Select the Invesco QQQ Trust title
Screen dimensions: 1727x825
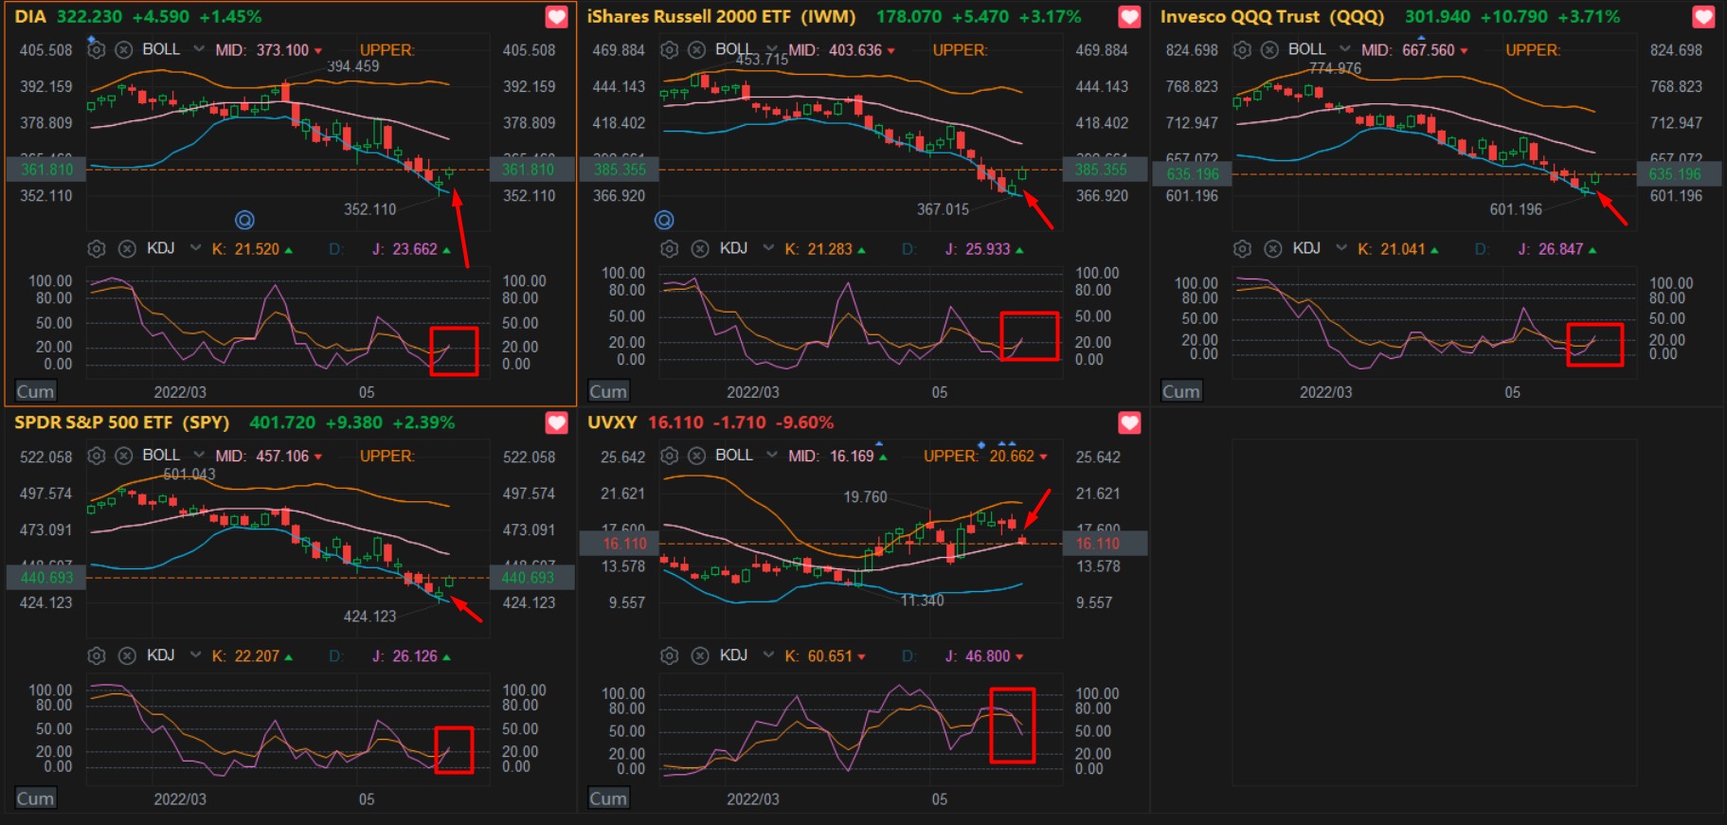click(1272, 17)
